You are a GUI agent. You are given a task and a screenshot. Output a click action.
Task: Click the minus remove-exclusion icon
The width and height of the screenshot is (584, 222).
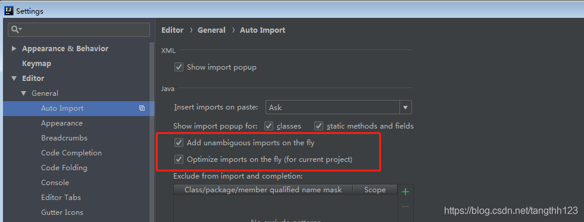point(405,207)
